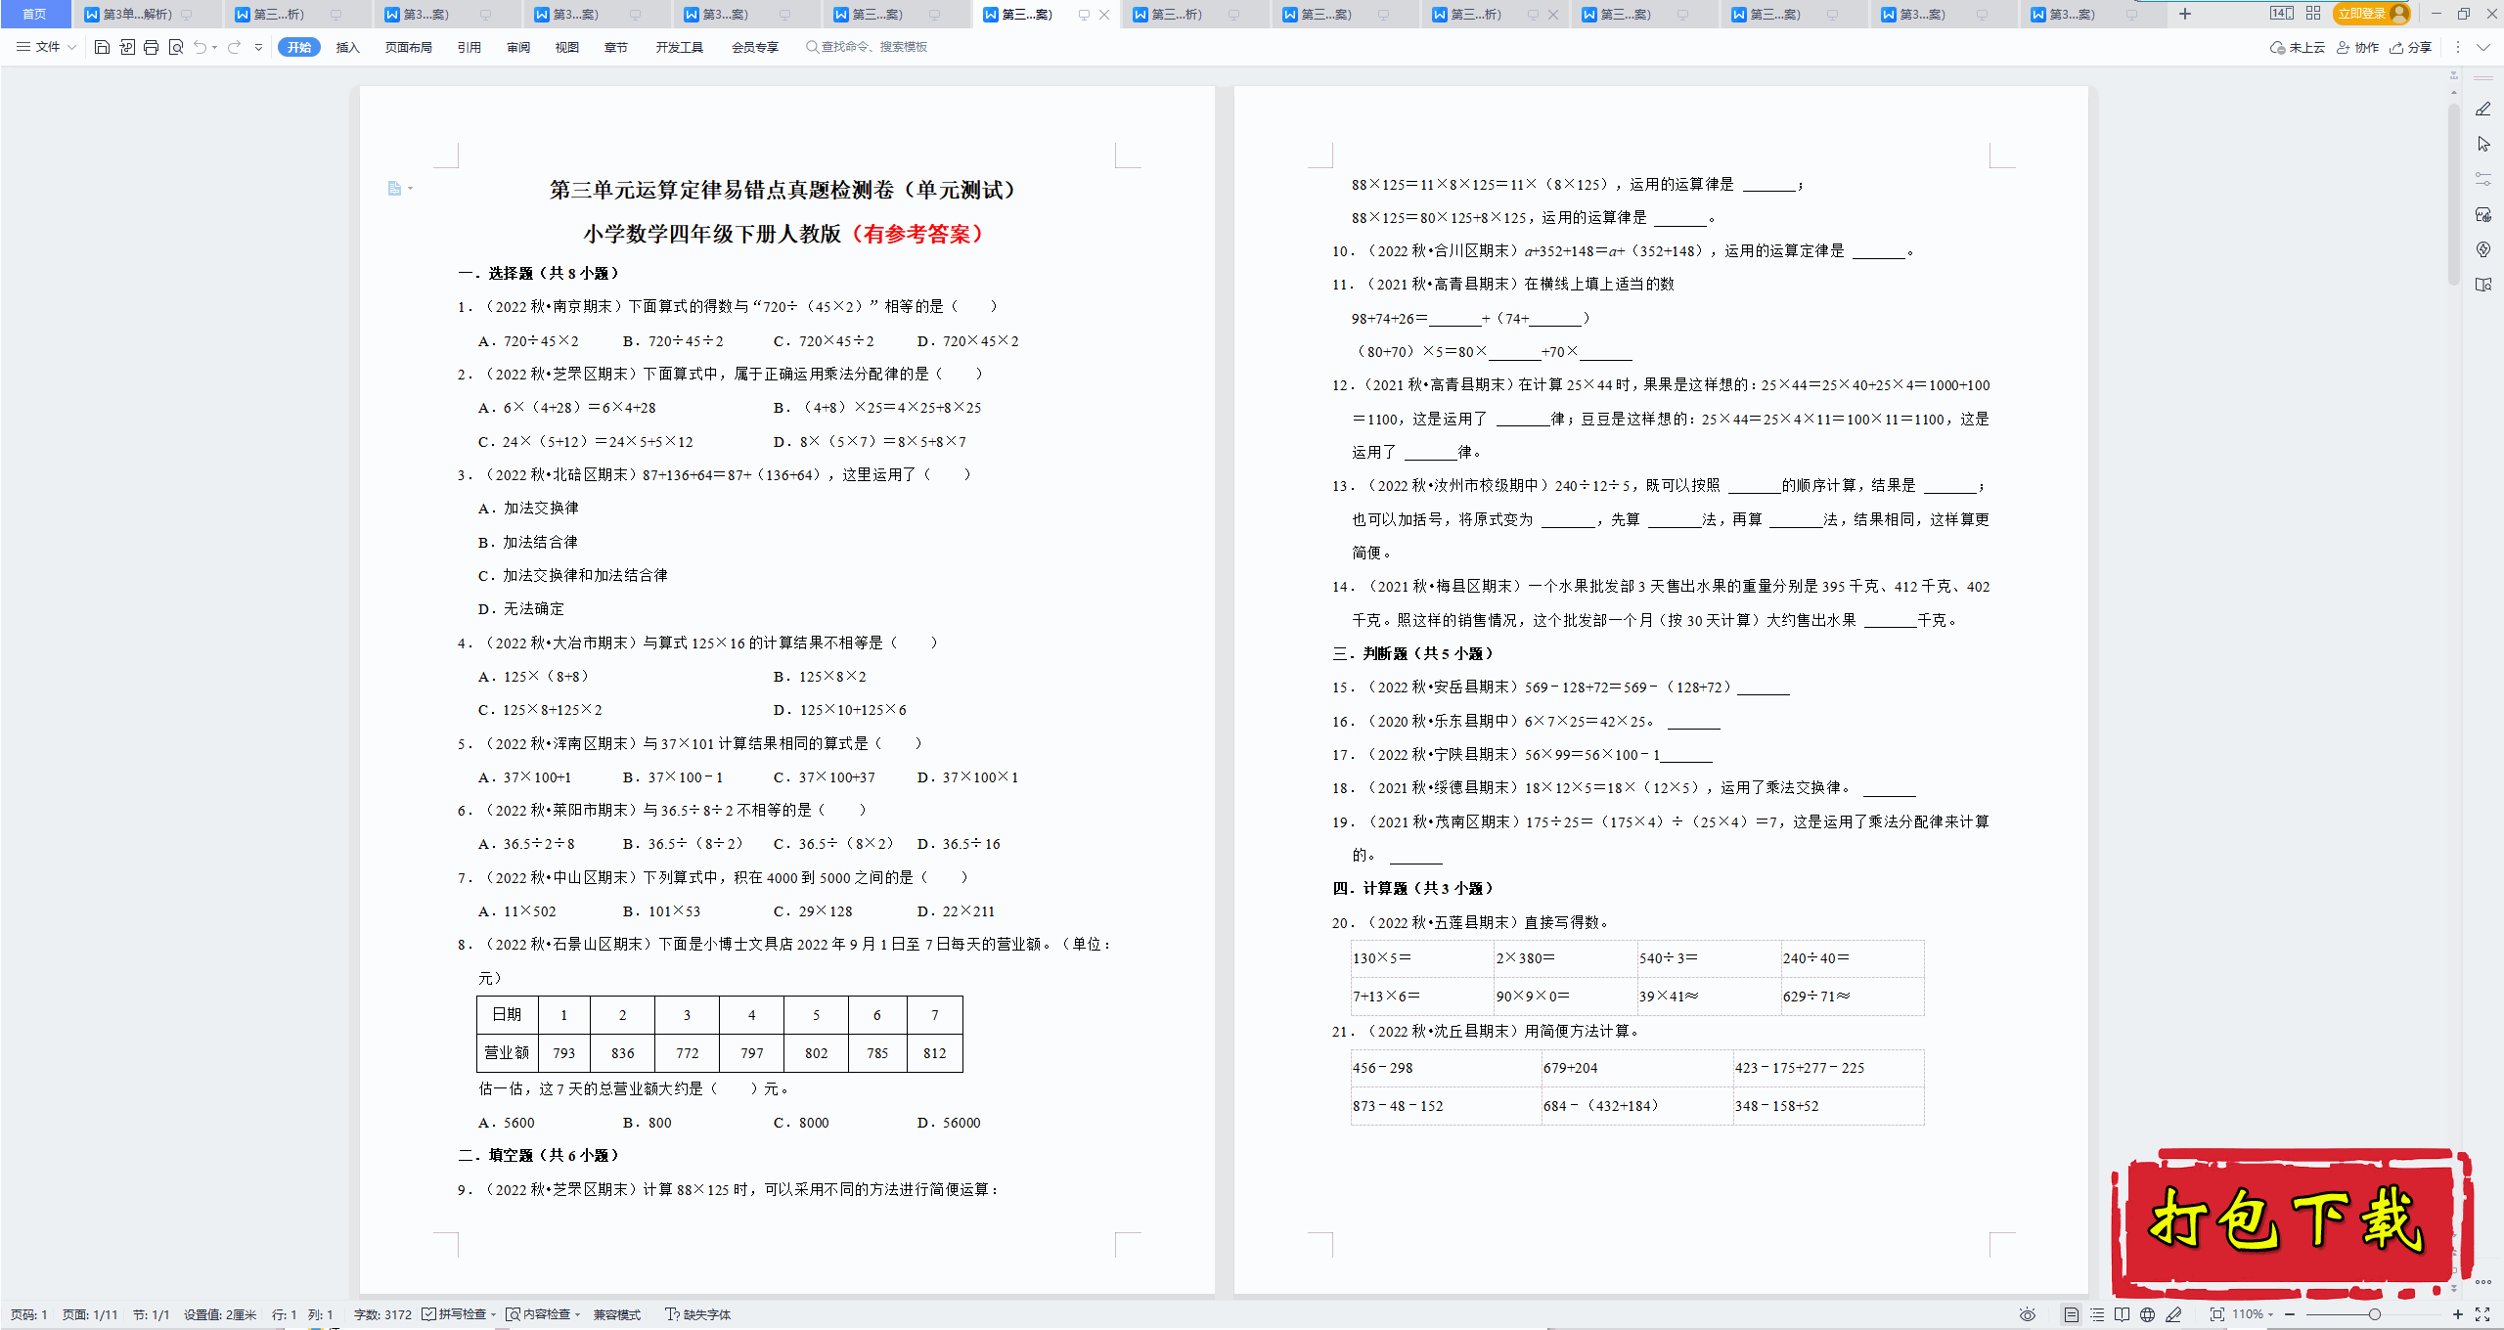Click the 分享 share button
Screen dimensions: 2504x1330
2411,47
